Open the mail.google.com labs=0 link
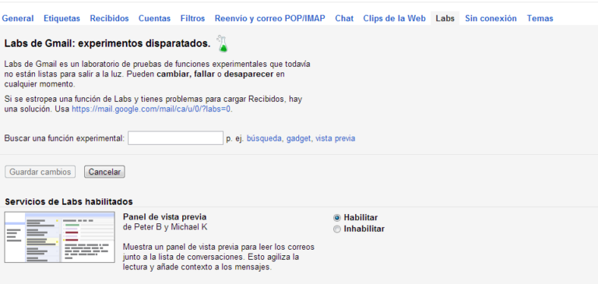The image size is (598, 284). (x=152, y=109)
